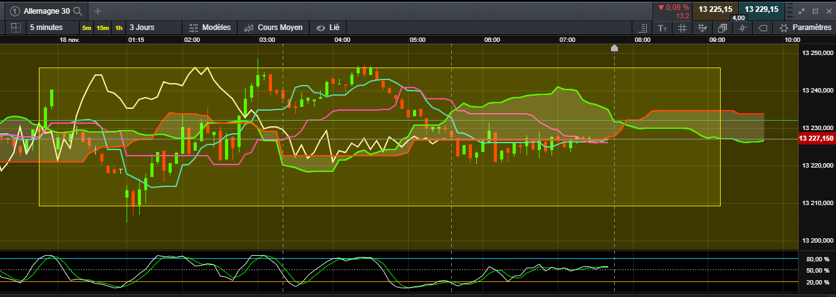
Task: Open the Modèles templates menu
Action: click(x=210, y=28)
